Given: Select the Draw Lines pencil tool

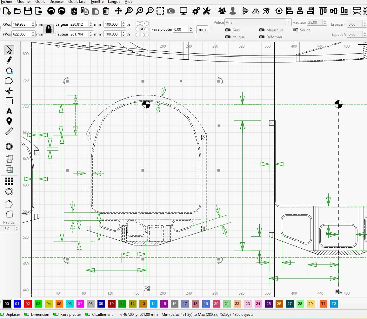Looking at the screenshot, I should pyautogui.click(x=9, y=60).
